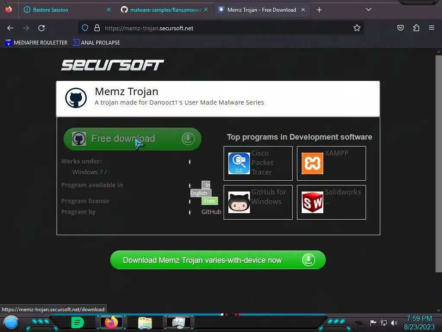Click the forward navigation arrow
The width and height of the screenshot is (442, 332).
pos(26,28)
